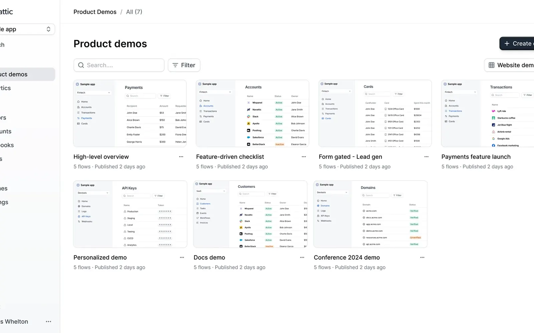Click the Create button
This screenshot has height=333, width=534.
[517, 44]
